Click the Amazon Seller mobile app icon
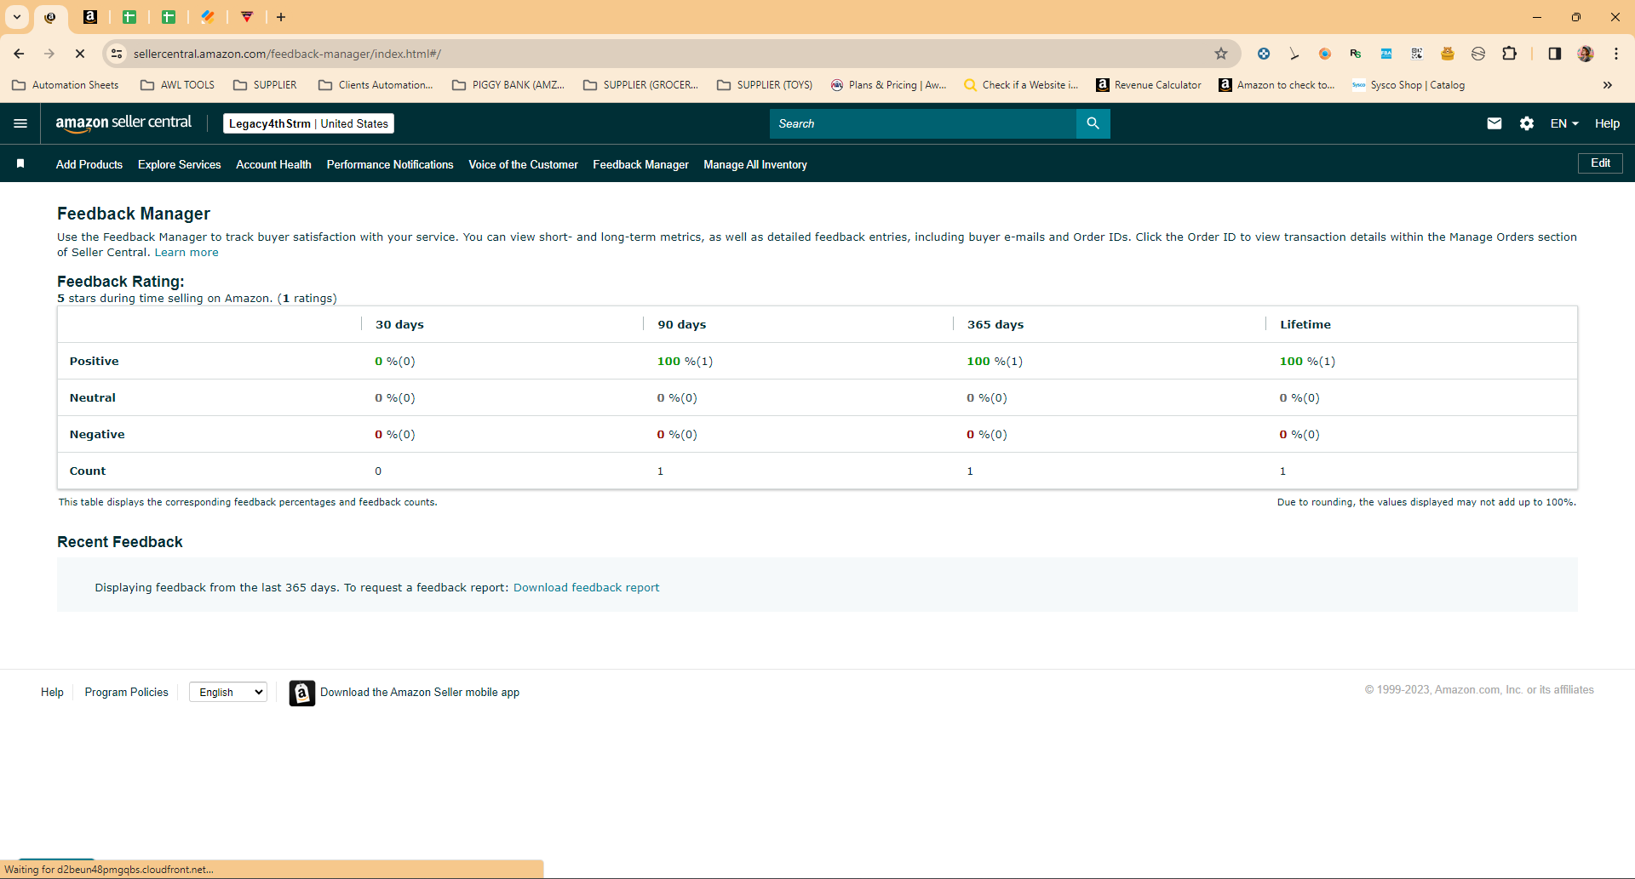 pos(301,693)
